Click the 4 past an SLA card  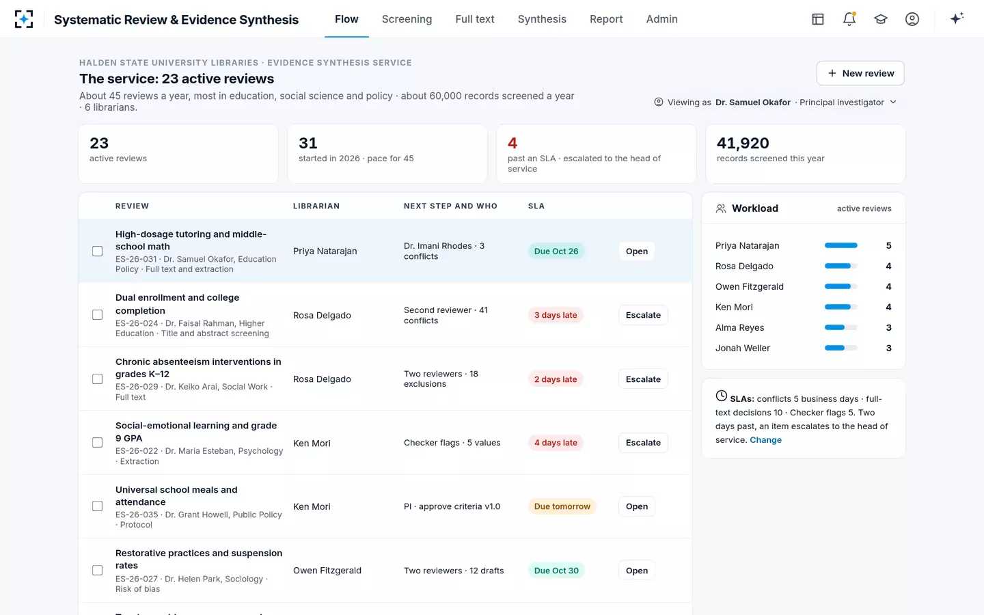597,154
